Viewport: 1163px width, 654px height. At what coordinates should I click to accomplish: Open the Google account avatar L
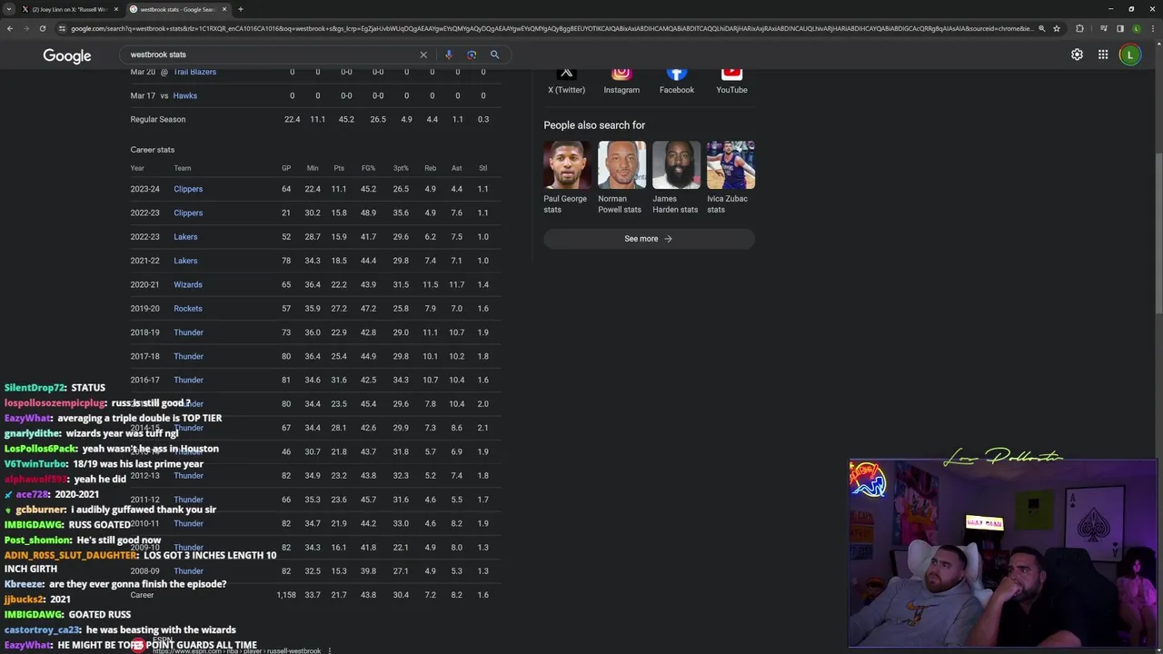coord(1130,54)
